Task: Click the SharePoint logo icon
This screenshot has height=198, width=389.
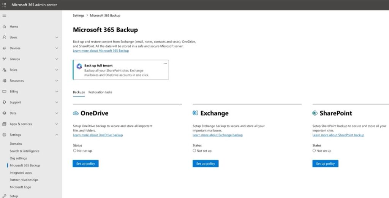Action: (x=315, y=113)
